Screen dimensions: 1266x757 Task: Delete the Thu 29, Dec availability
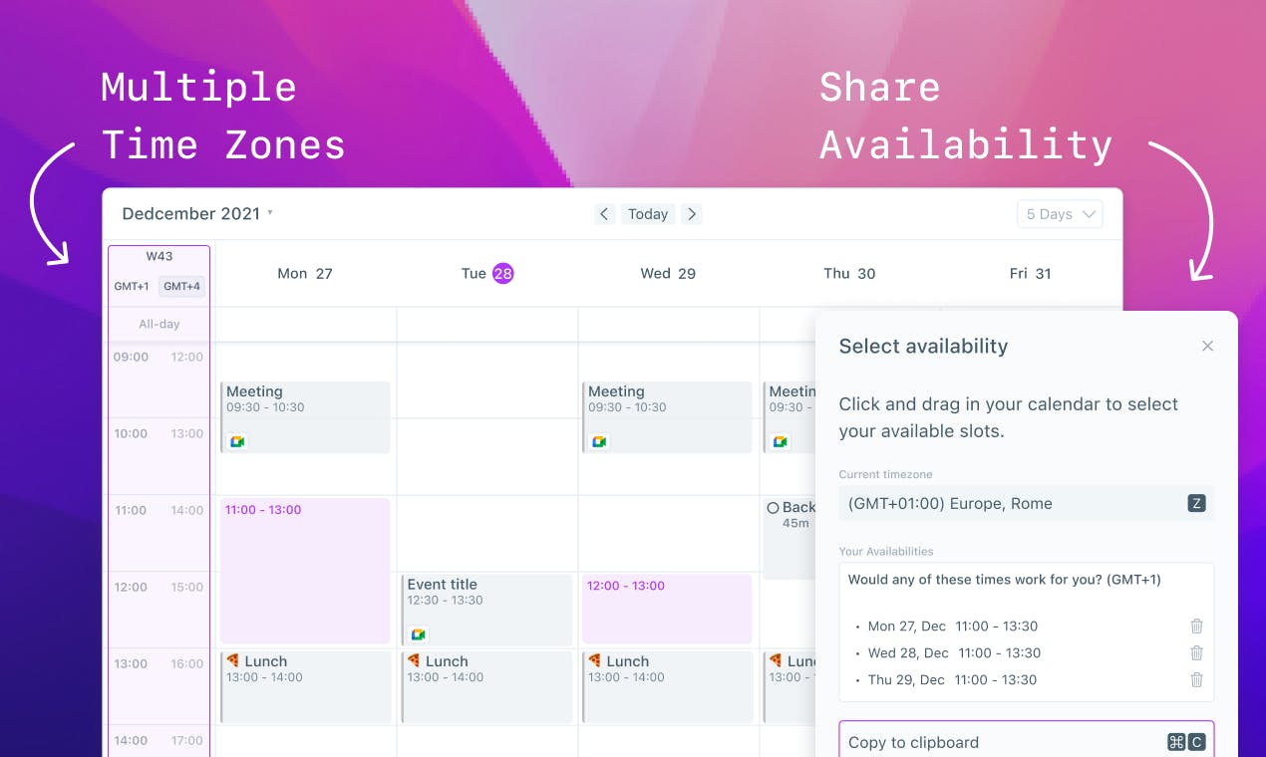1196,680
